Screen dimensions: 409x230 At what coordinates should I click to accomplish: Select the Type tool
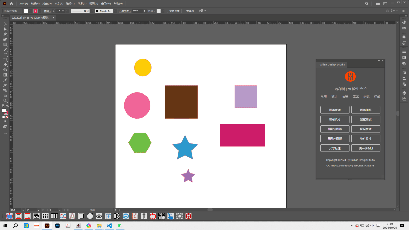point(5,55)
